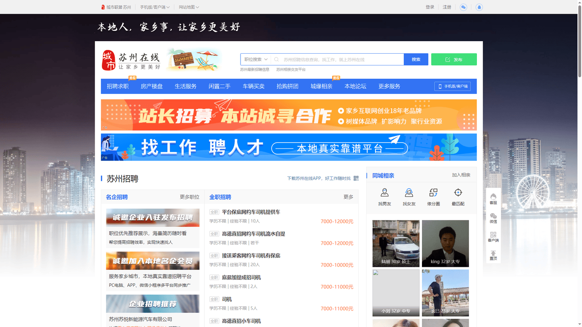Open 小刘 32岁 profile thumbnail

coord(396,293)
